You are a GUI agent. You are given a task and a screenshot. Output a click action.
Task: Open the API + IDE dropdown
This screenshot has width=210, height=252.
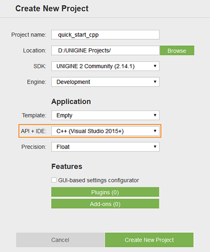[x=105, y=131]
